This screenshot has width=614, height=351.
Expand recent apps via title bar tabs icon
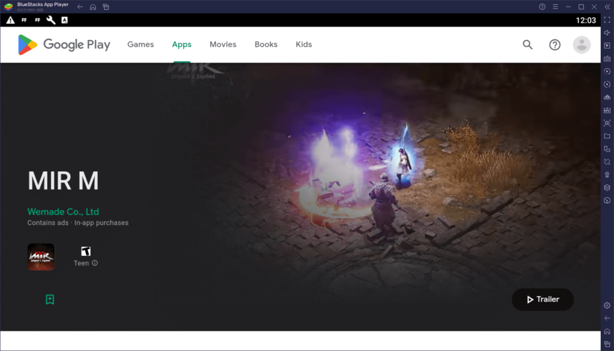coord(106,7)
